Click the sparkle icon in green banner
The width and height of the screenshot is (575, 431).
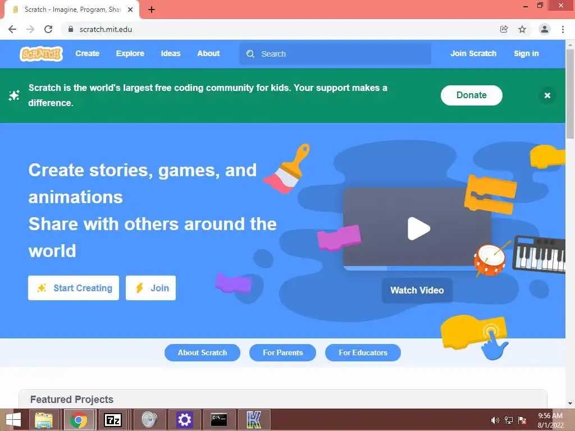click(14, 95)
